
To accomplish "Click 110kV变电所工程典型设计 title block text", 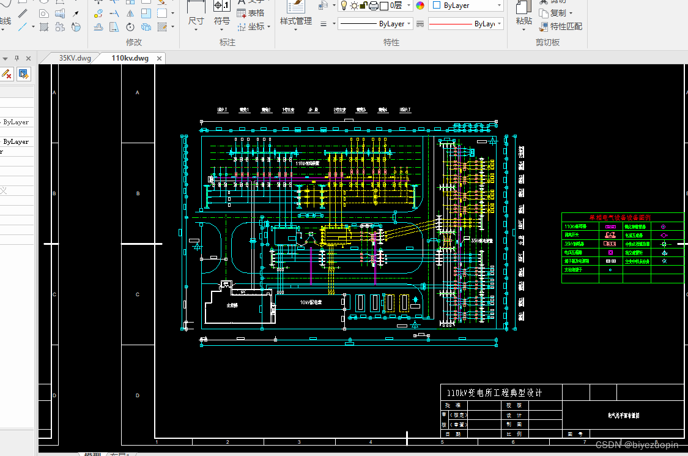I will click(495, 393).
